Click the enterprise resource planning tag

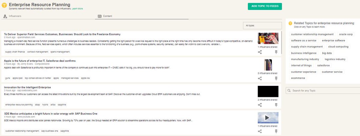click(x=19, y=104)
